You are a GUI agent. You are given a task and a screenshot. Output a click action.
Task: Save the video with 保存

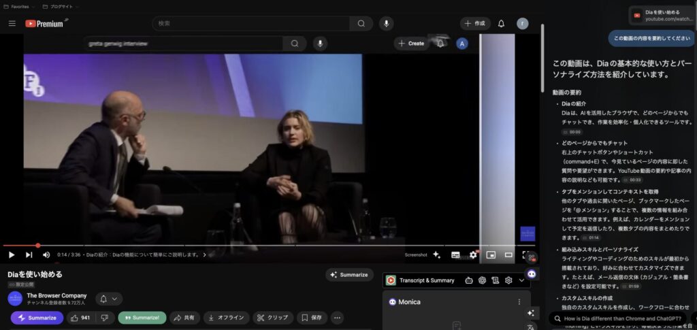click(x=312, y=318)
